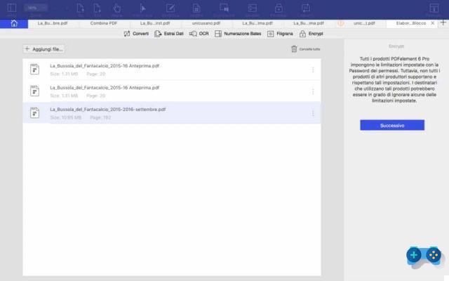Click the Cancella tutto trash icon
Viewport: 449px width, 281px height.
point(294,49)
